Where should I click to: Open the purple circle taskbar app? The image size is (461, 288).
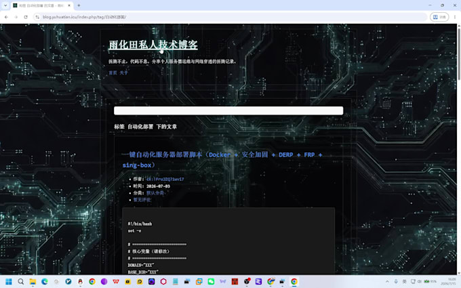coord(104,281)
